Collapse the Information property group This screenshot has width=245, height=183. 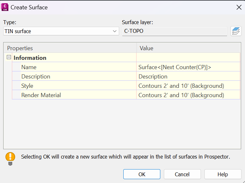point(9,58)
